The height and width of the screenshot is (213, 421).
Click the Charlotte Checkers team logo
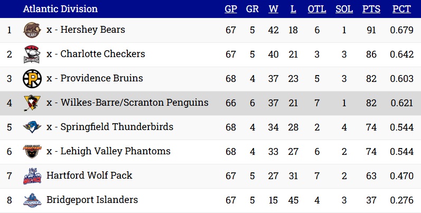tap(32, 54)
